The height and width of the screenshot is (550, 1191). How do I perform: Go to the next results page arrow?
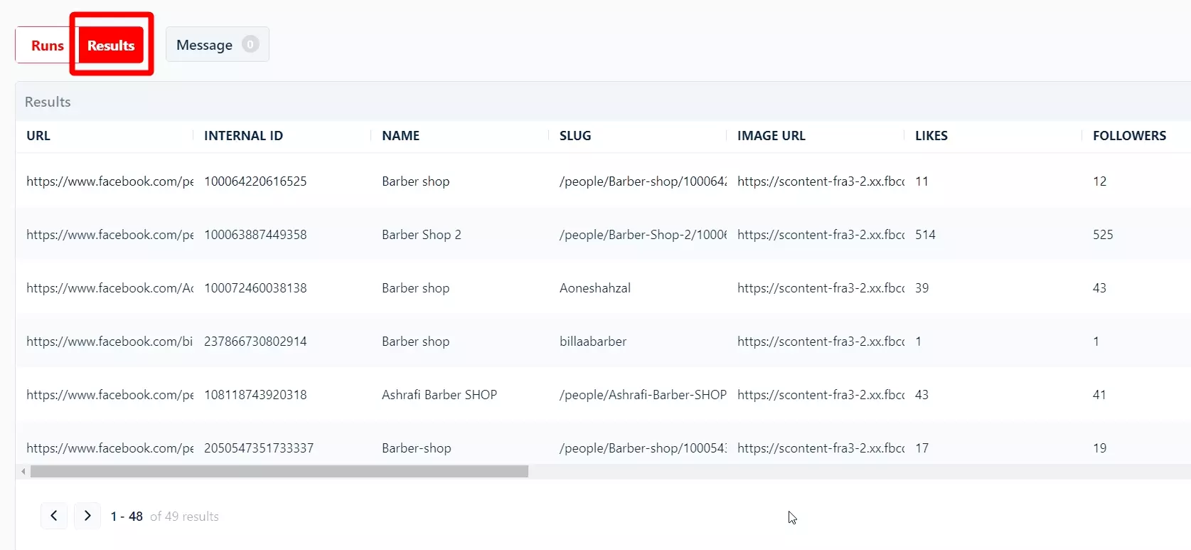[87, 516]
